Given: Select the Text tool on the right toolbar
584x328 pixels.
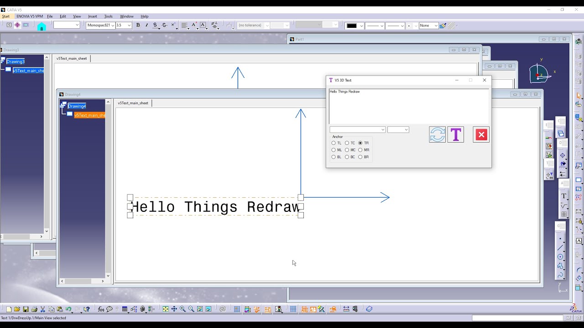Looking at the screenshot, I should click(563, 195).
